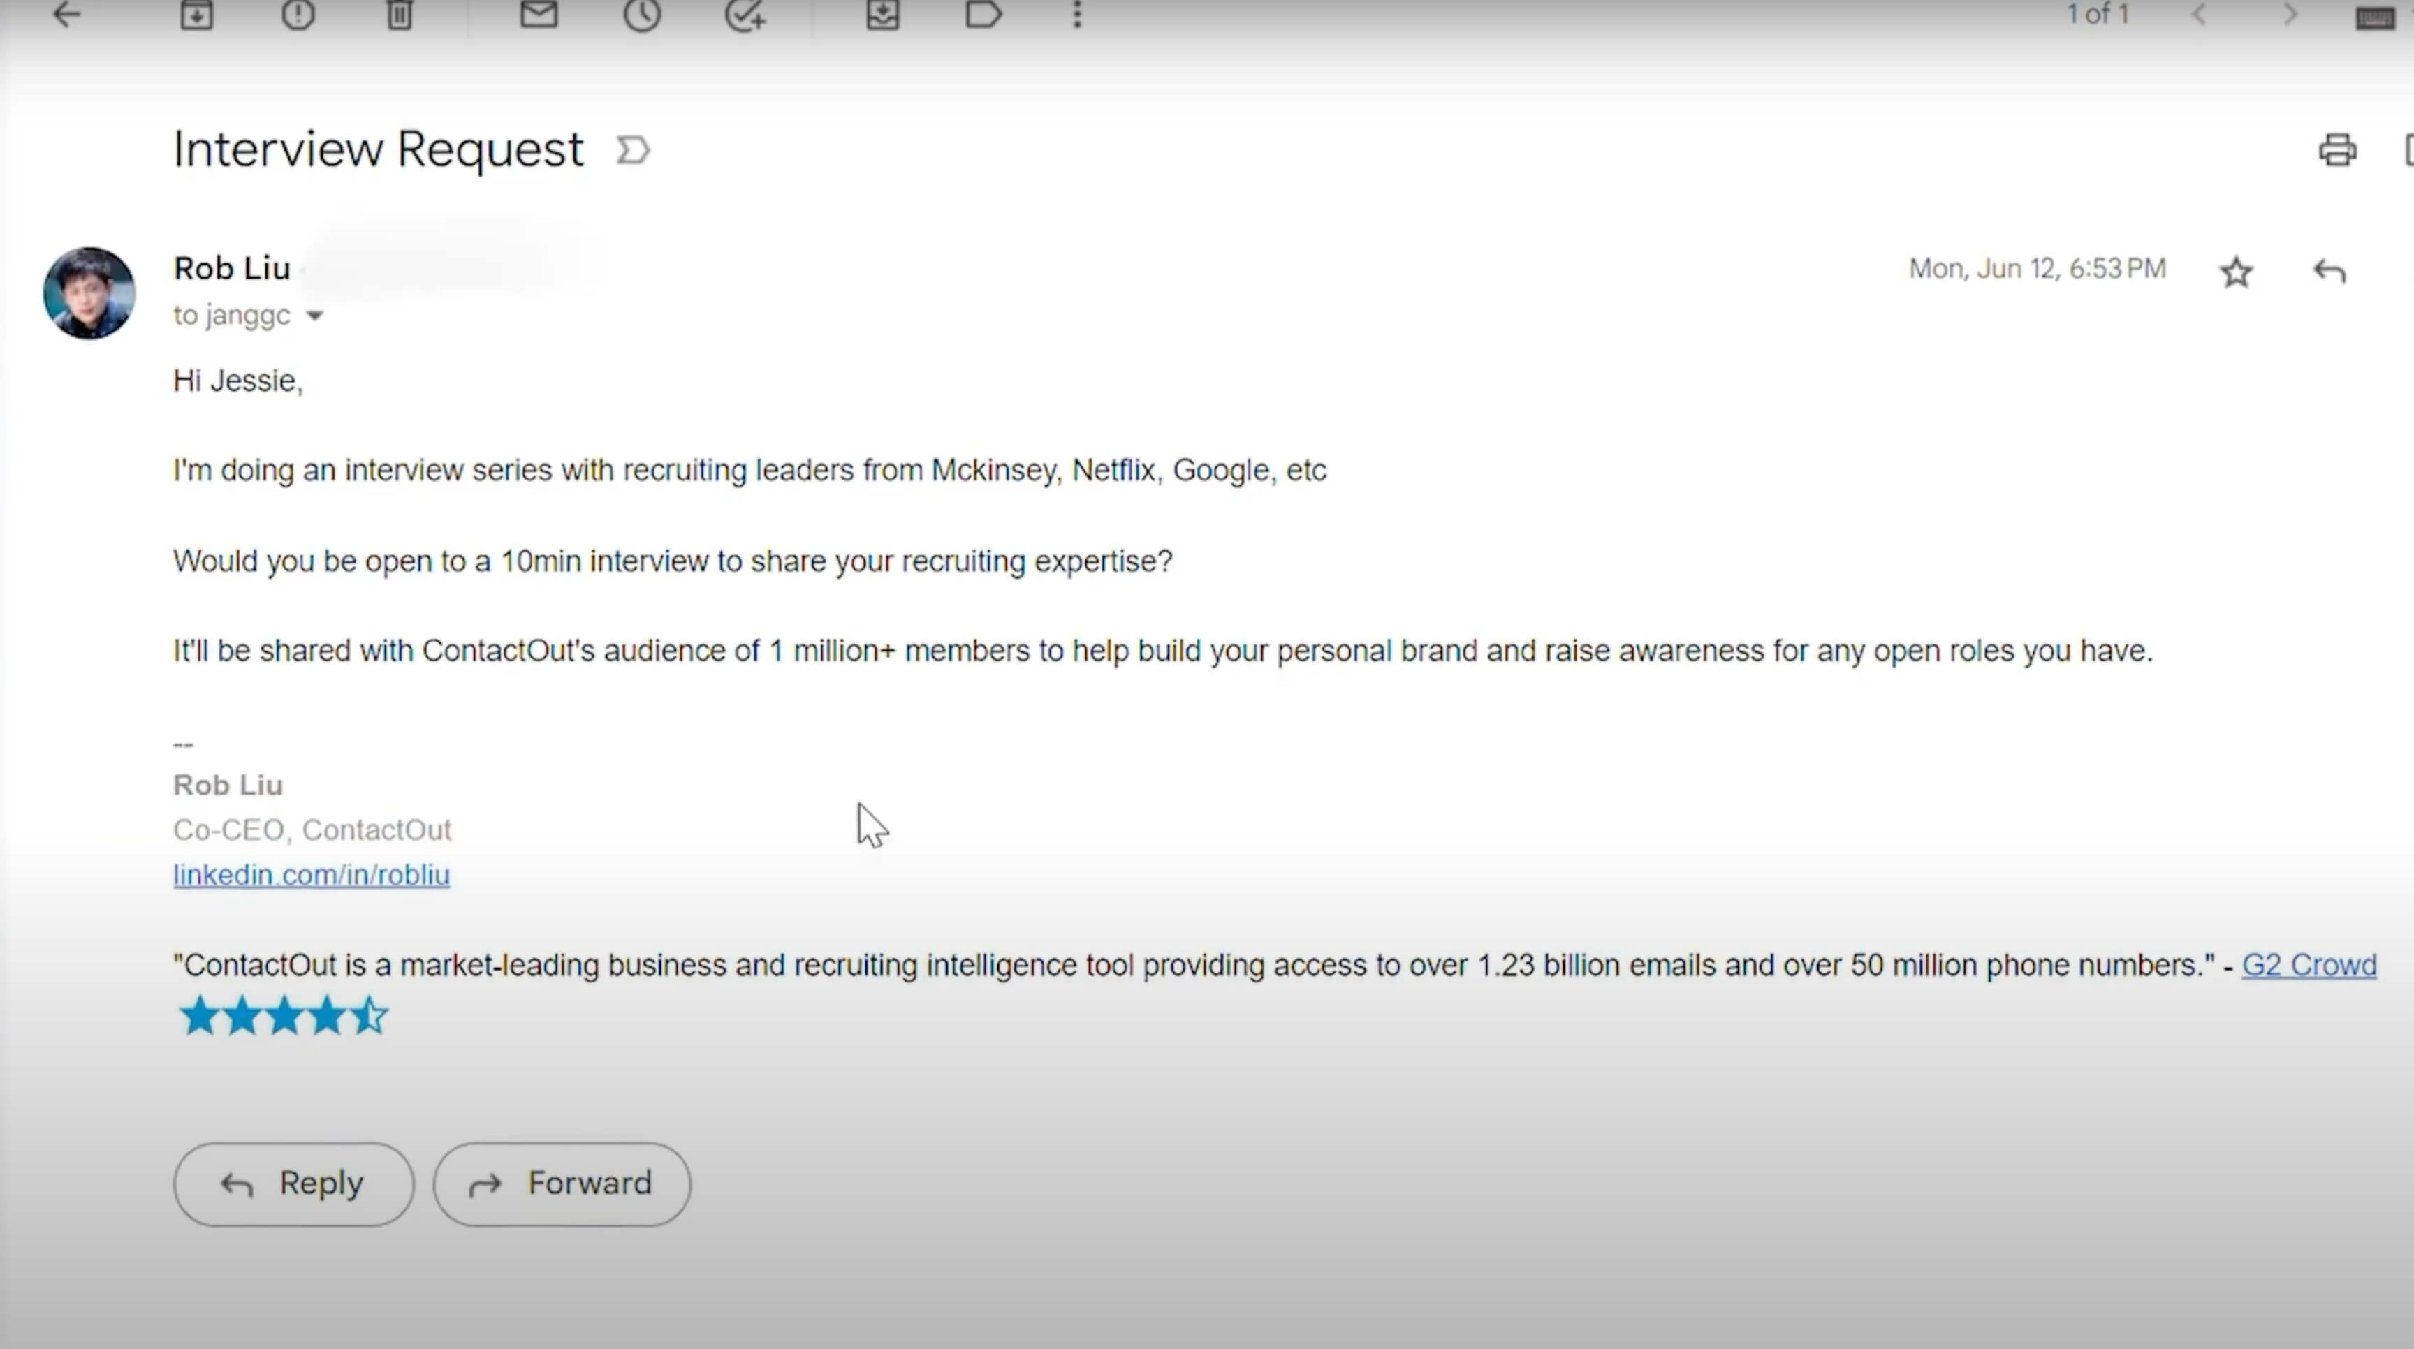Toggle importance marker beside Interview Request

pyautogui.click(x=634, y=150)
